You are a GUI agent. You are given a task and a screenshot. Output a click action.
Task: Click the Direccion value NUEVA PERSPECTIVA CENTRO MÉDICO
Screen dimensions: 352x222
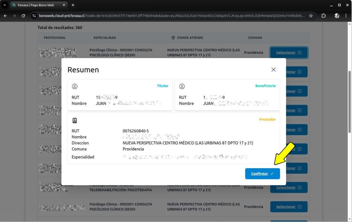click(188, 143)
